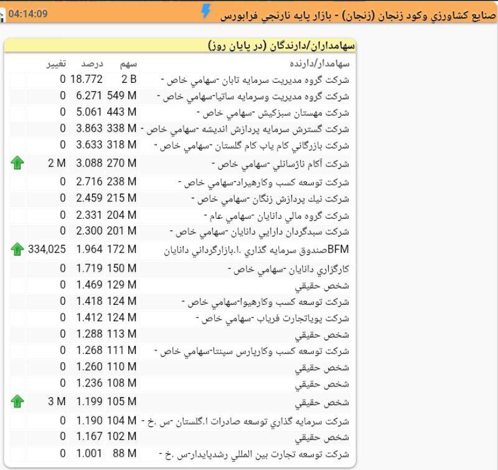Select the شرکت مهستان سبزکیش shareholder row

click(x=273, y=113)
